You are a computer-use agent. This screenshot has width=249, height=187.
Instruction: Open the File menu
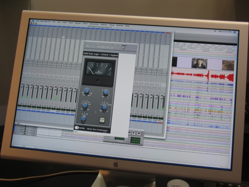[x=54, y=22]
